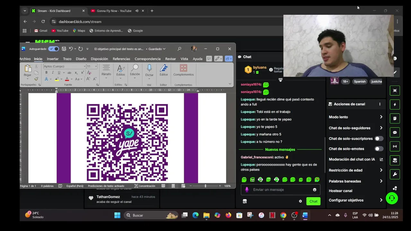Image resolution: width=411 pixels, height=231 pixels.
Task: Toggle Chat de solo-emotes switch
Action: (x=379, y=149)
